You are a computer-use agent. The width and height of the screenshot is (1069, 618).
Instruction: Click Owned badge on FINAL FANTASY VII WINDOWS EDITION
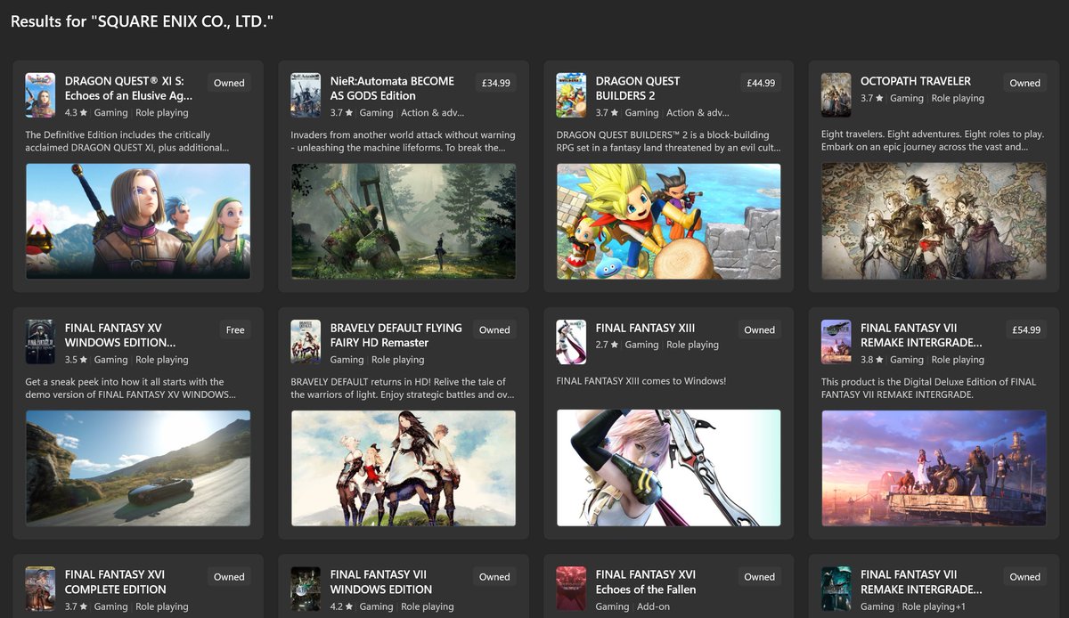coord(494,576)
